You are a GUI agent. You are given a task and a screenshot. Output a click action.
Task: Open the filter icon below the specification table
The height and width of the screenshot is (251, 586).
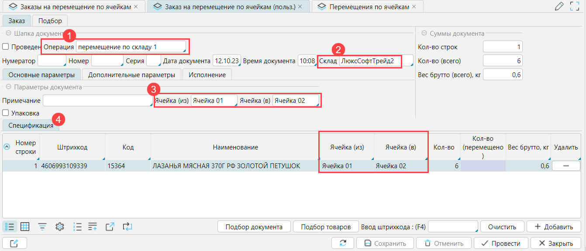(42, 227)
